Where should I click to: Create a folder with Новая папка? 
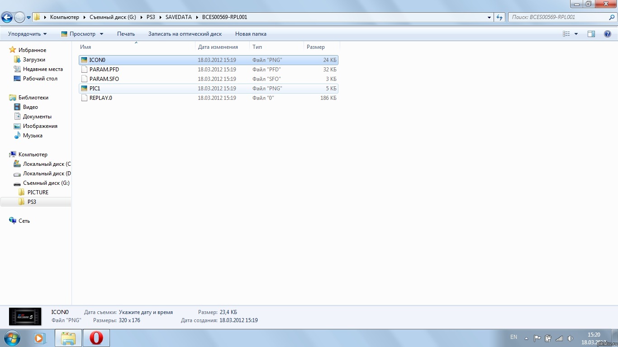251,34
